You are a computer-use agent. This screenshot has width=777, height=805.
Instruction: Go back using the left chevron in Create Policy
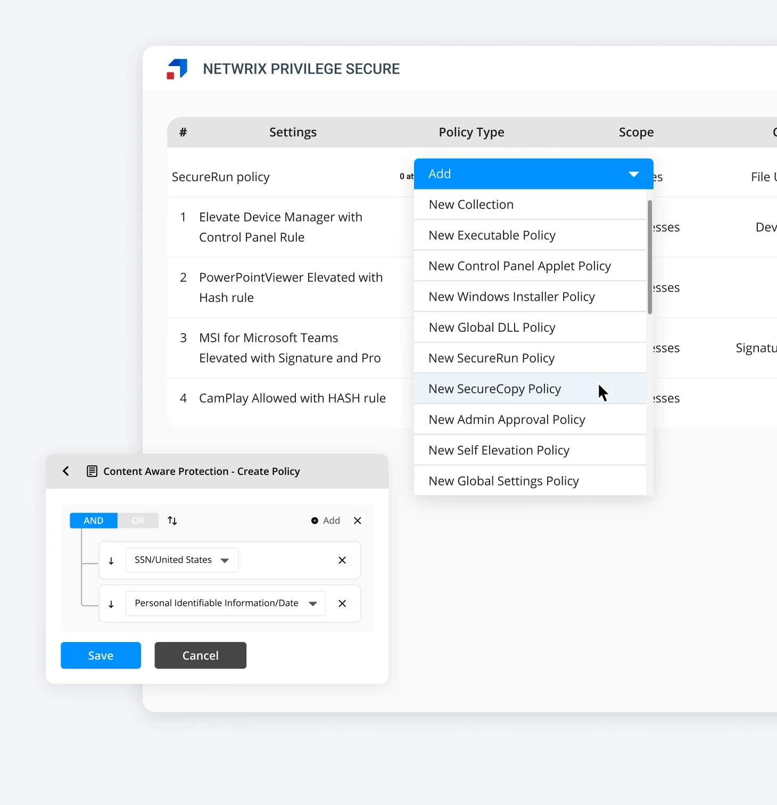point(66,471)
